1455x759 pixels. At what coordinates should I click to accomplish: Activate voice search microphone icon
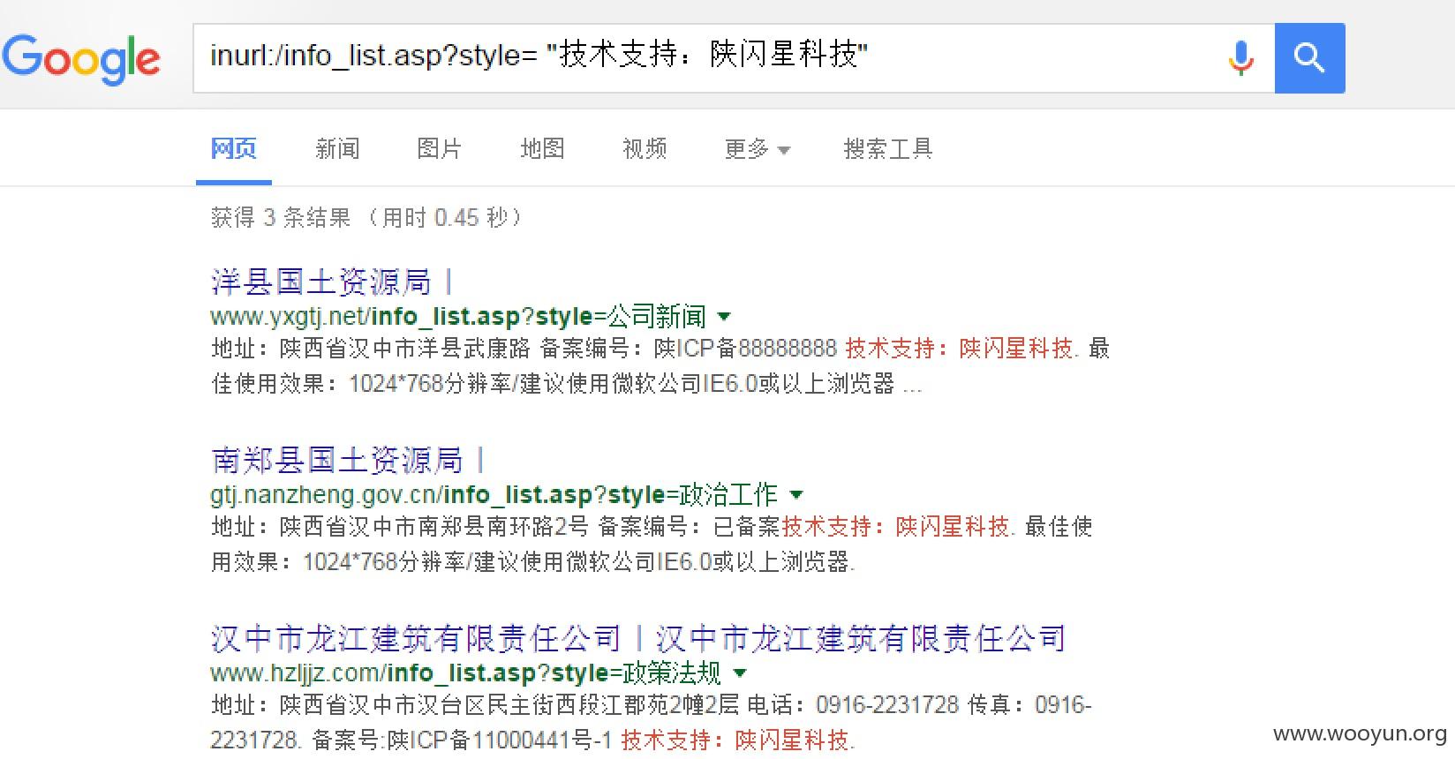coord(1240,57)
